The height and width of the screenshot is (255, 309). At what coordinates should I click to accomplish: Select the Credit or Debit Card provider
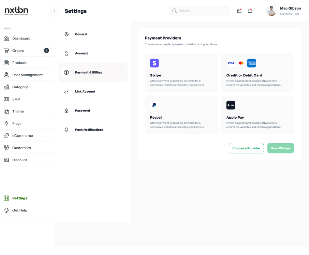[x=257, y=73]
